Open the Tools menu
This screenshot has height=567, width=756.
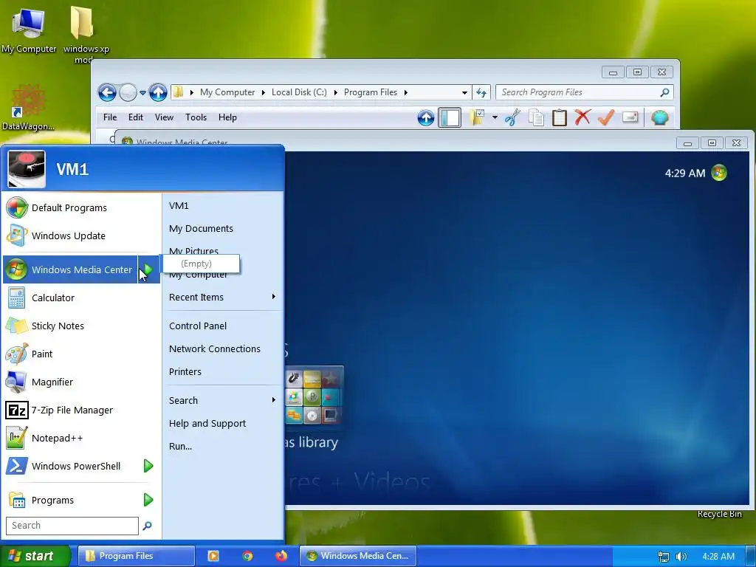pyautogui.click(x=196, y=117)
